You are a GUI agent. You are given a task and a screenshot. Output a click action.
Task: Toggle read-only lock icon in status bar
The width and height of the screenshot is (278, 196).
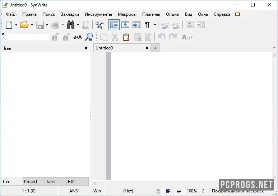pos(158,191)
